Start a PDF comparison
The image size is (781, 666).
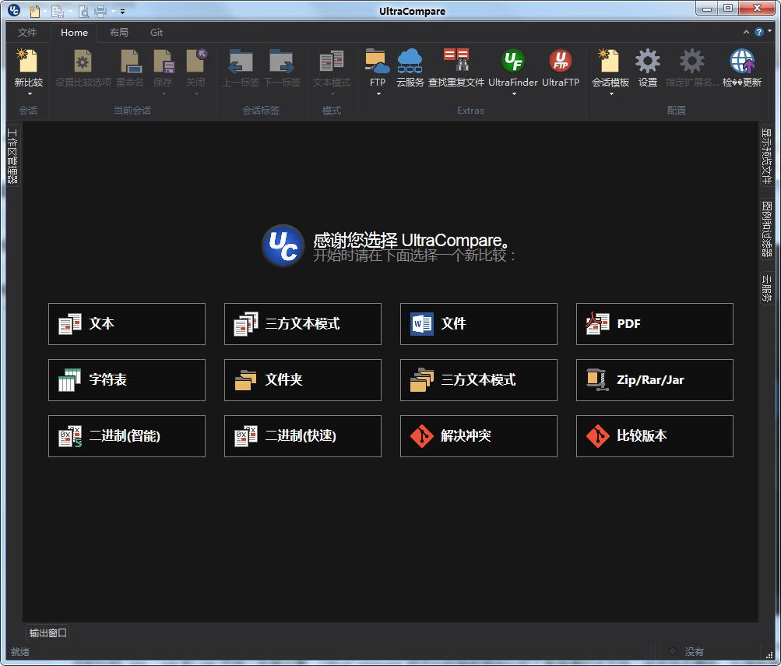(655, 324)
